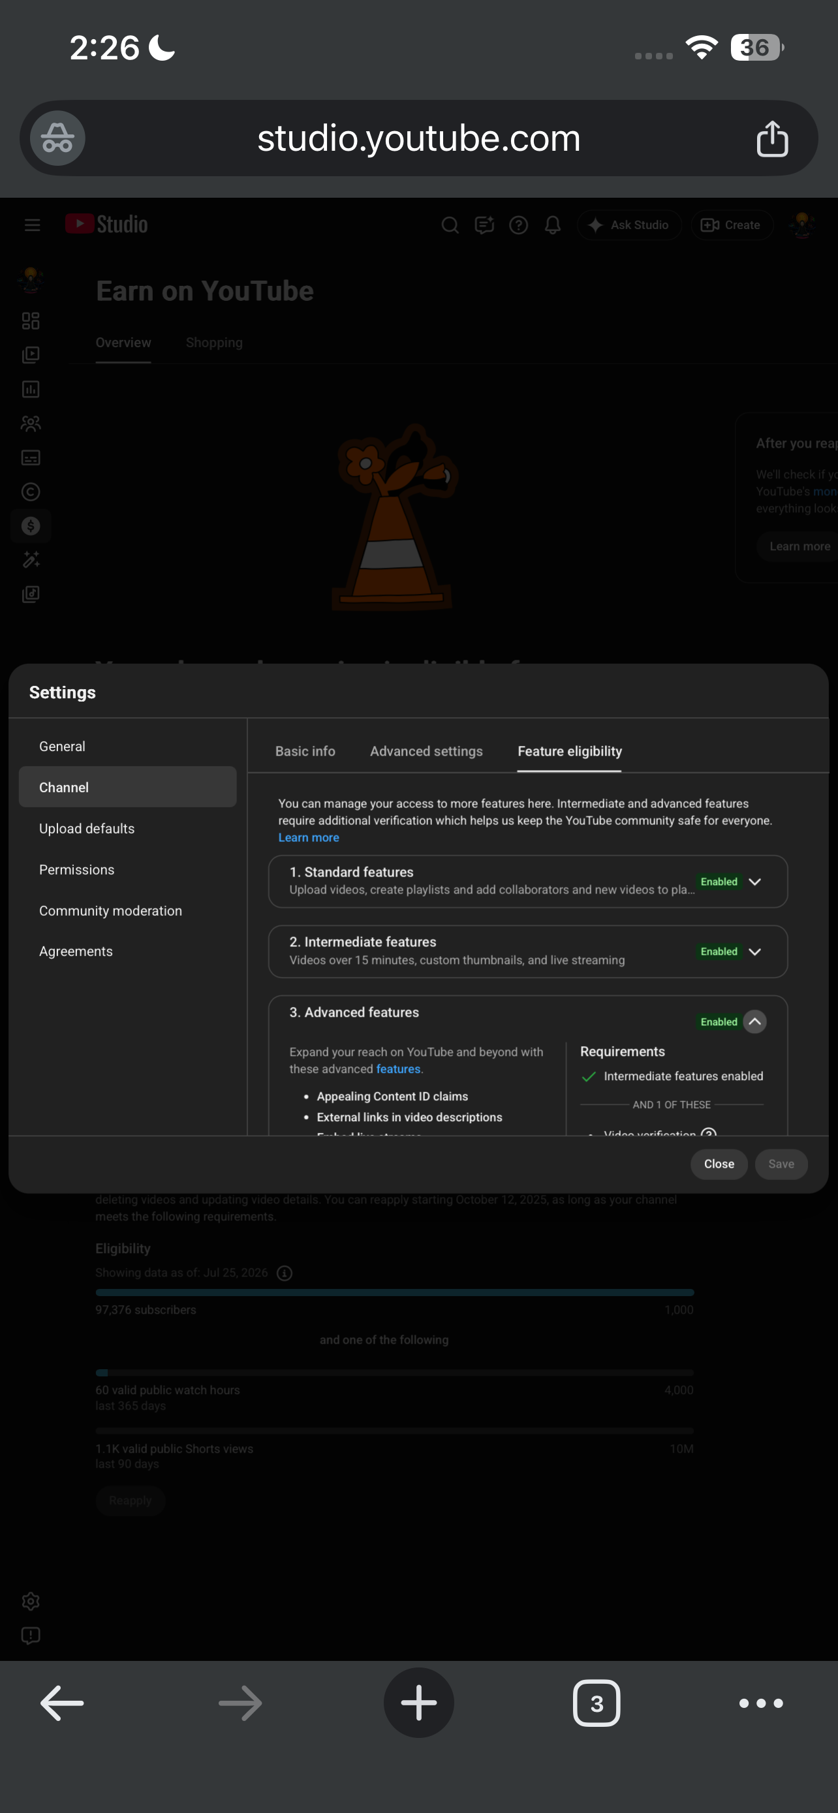Open the browser three-dot more menu
Screen dimensions: 838x1813
point(760,1703)
